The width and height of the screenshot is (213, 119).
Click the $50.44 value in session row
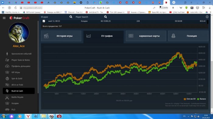click(x=203, y=21)
